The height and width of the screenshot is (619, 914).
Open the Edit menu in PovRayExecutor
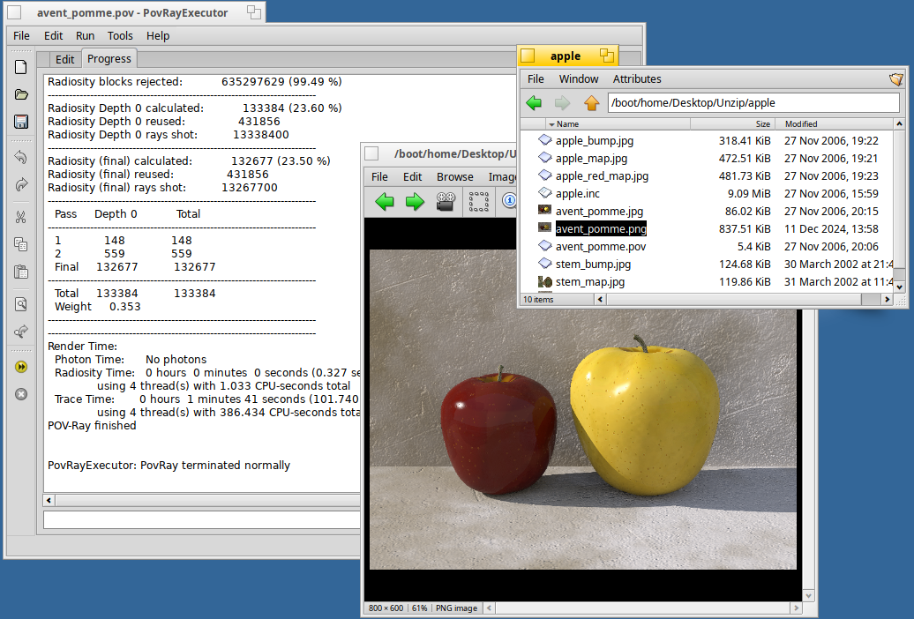[x=53, y=35]
